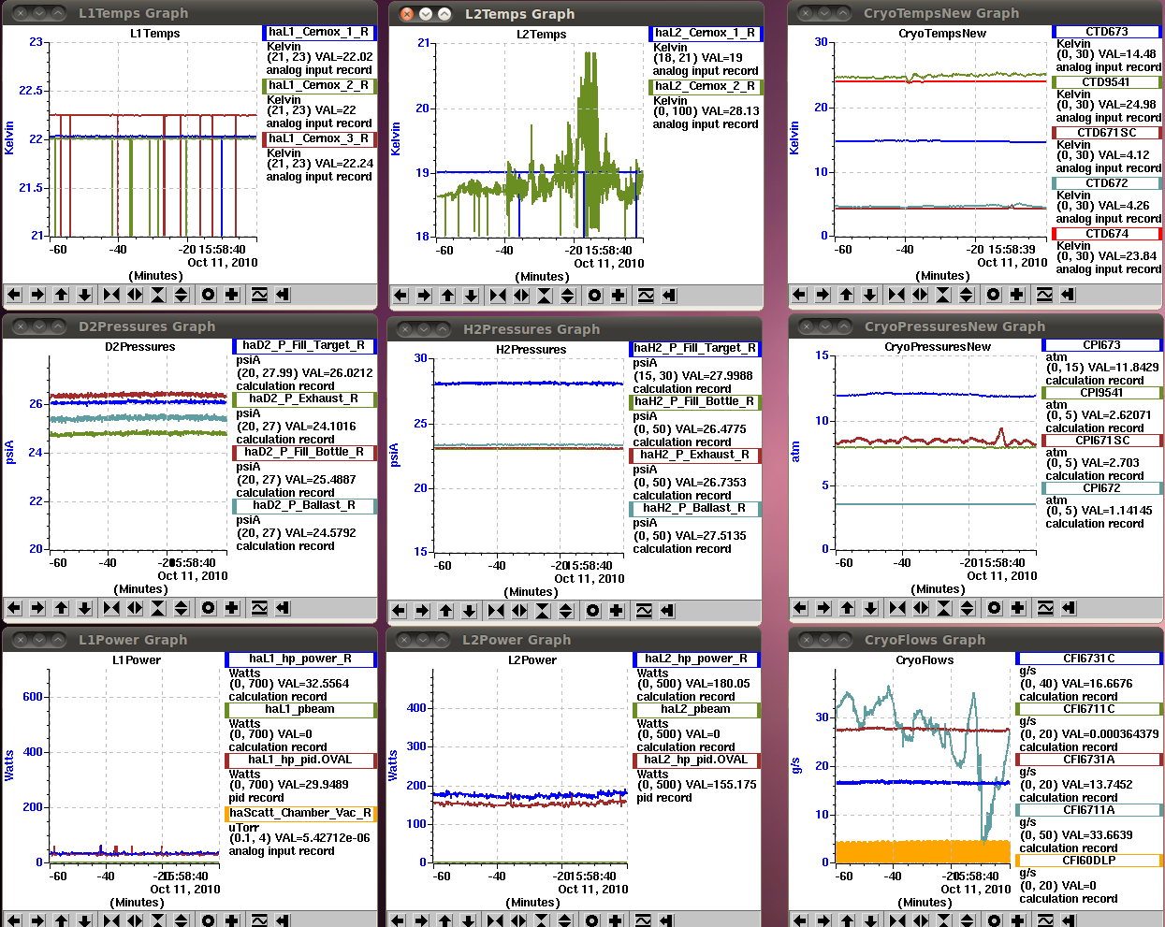Focus the CryoFlows Graph title bar
The height and width of the screenshot is (927, 1165).
coord(976,640)
